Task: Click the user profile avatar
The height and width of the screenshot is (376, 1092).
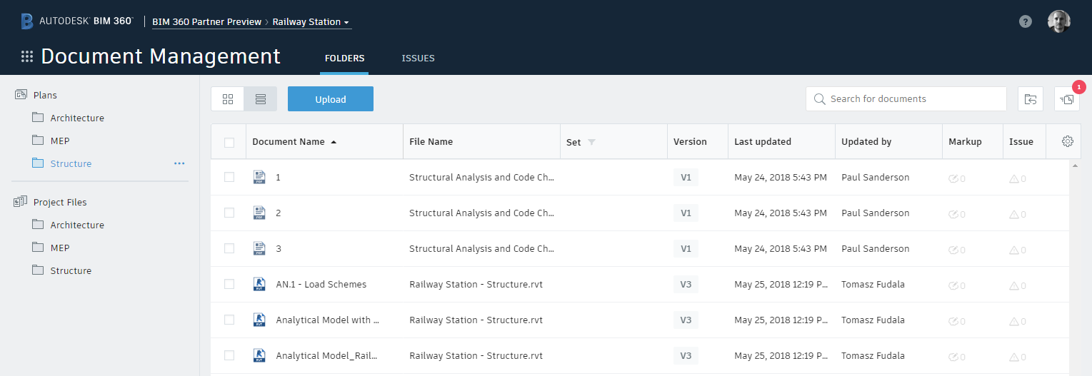Action: [x=1058, y=21]
